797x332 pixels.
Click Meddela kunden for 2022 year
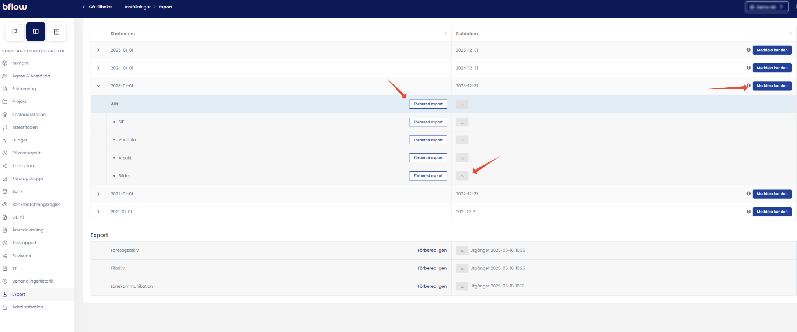[772, 193]
